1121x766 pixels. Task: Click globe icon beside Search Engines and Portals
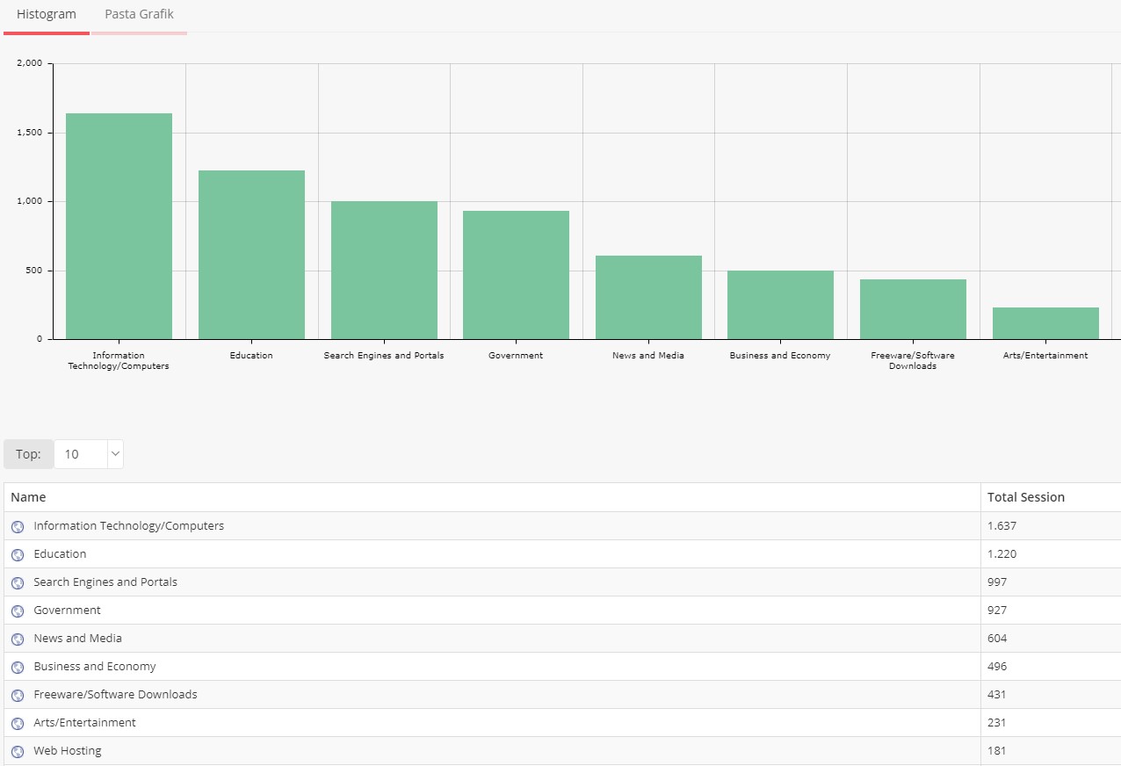pos(18,583)
